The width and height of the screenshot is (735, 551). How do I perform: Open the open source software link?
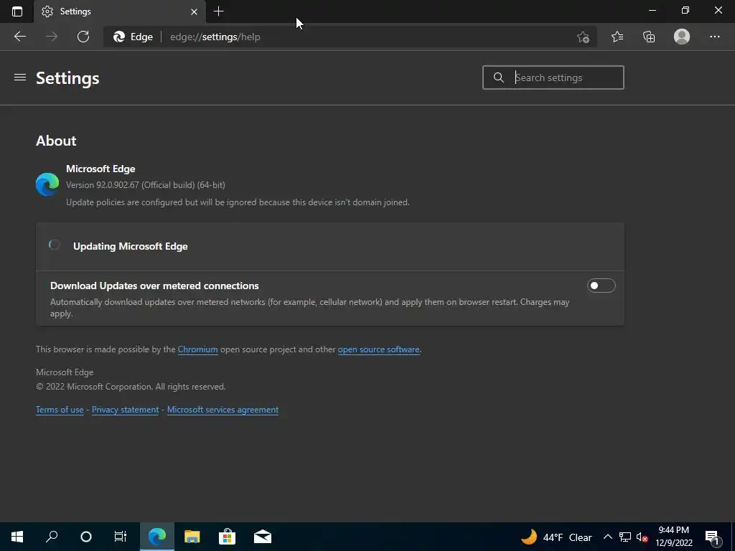(378, 349)
